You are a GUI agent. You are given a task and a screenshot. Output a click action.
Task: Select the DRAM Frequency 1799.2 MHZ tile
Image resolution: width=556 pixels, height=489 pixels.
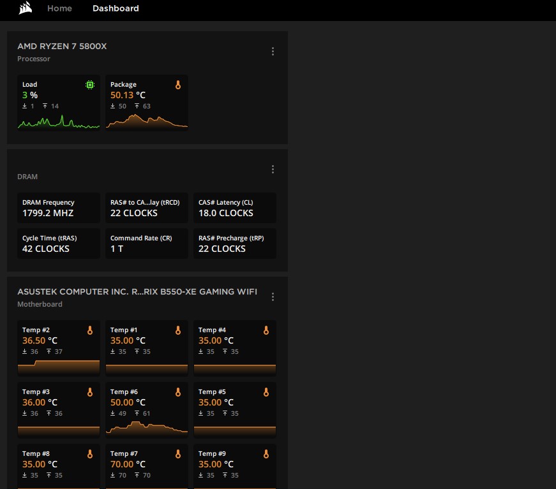click(x=59, y=207)
